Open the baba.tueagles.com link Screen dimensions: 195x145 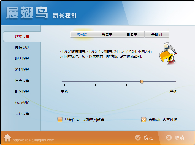(x=33, y=140)
